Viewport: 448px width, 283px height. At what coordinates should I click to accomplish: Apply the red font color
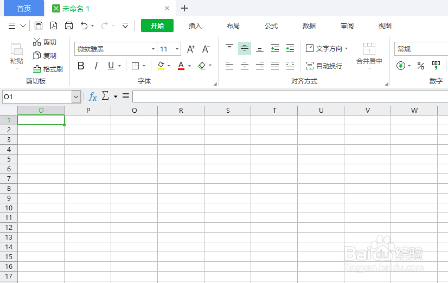(181, 66)
